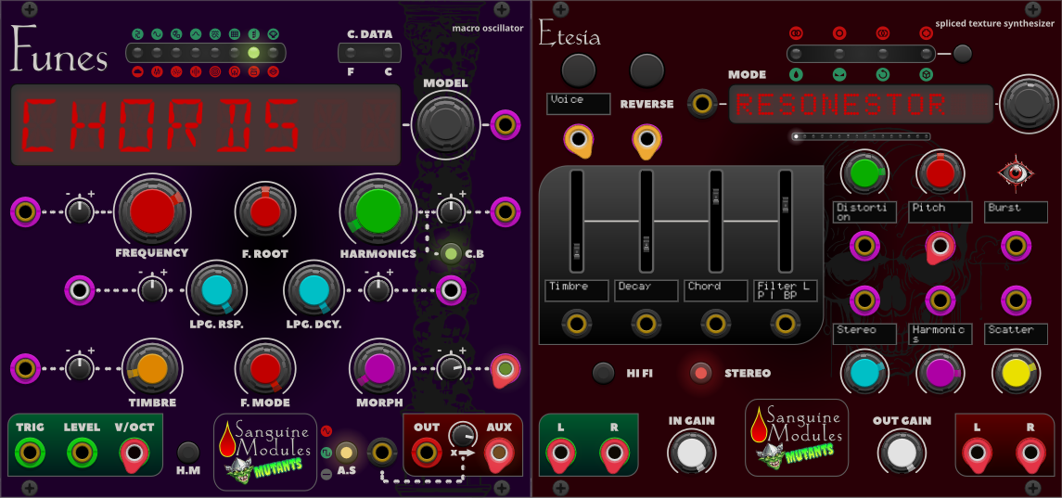Screen dimensions: 1062x498
Task: Click the Voice gate jack on Etesia
Action: pyautogui.click(x=578, y=140)
